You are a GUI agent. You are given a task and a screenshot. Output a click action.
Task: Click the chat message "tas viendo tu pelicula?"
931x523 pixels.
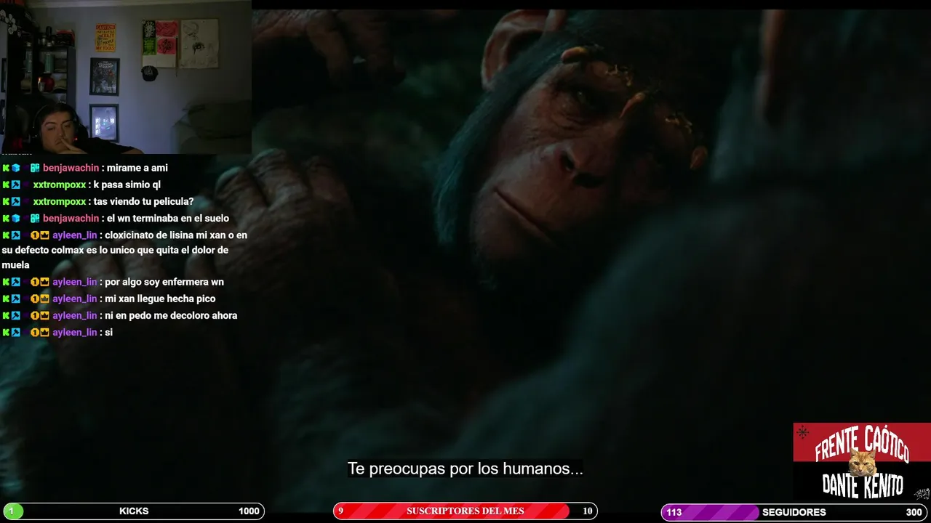coord(144,201)
